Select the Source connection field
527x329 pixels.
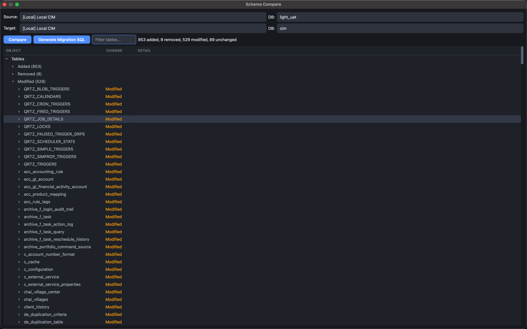[x=143, y=17]
